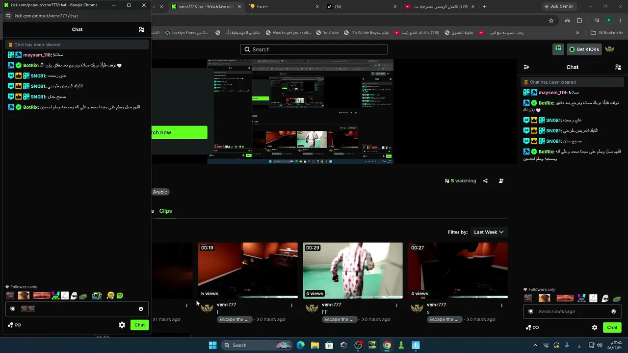Open Chrome media controls icon
This screenshot has width=628, height=353.
[x=597, y=21]
